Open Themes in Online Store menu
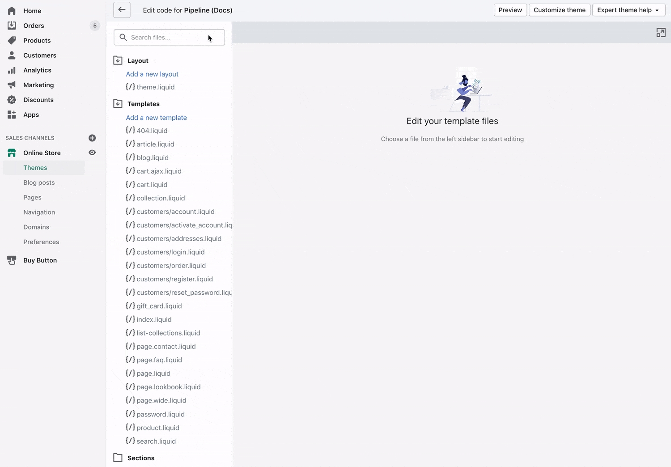This screenshot has width=671, height=467. (35, 168)
